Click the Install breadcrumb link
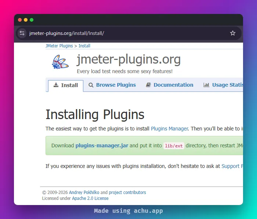The width and height of the screenshot is (257, 219). (x=84, y=46)
